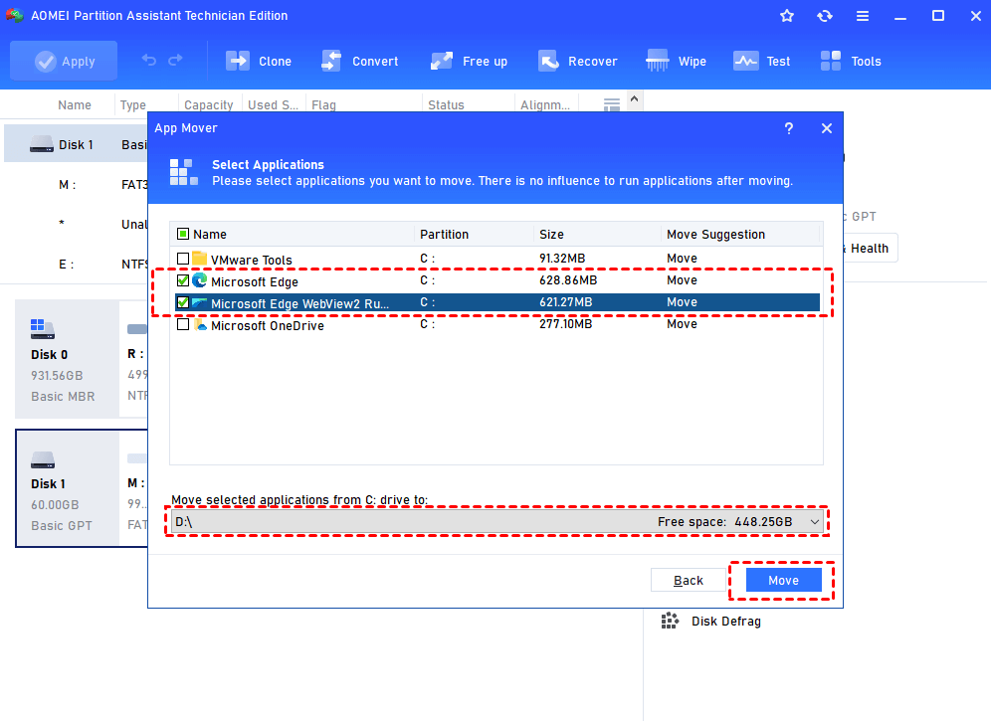Open the Wipe tool

coord(677,61)
